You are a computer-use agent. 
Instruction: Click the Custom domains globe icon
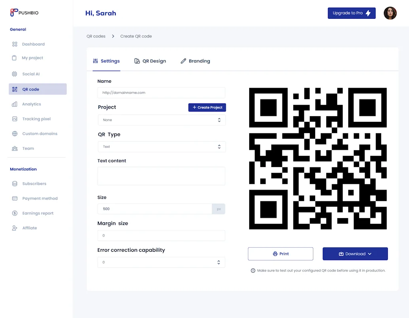tap(15, 134)
